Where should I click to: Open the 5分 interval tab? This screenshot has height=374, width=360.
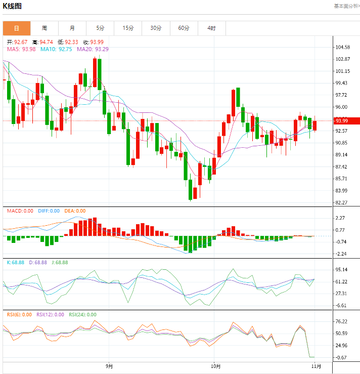coord(100,28)
